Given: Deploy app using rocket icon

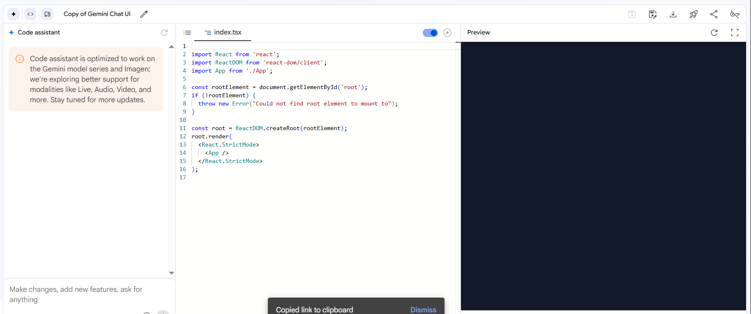Looking at the screenshot, I should coord(693,14).
